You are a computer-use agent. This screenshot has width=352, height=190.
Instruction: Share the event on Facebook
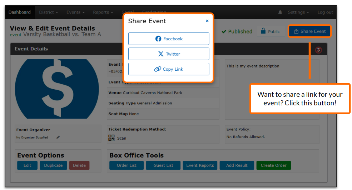click(169, 39)
